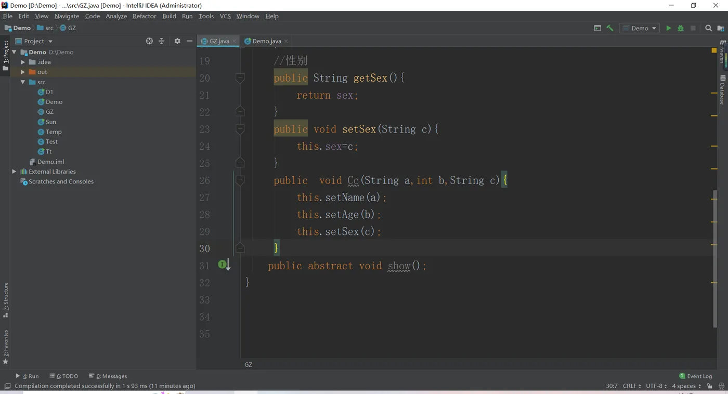Hide Project panel with minus icon
Image resolution: width=728 pixels, height=394 pixels.
click(189, 41)
